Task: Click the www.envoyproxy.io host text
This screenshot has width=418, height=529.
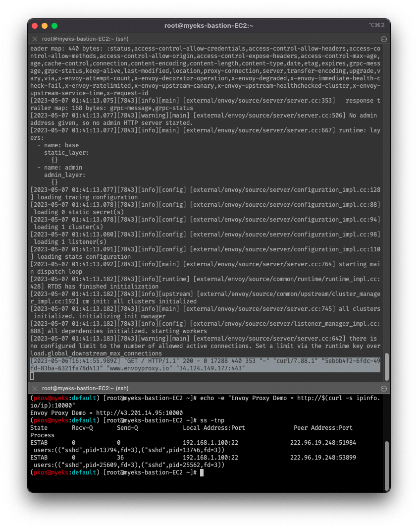Action: pos(139,368)
